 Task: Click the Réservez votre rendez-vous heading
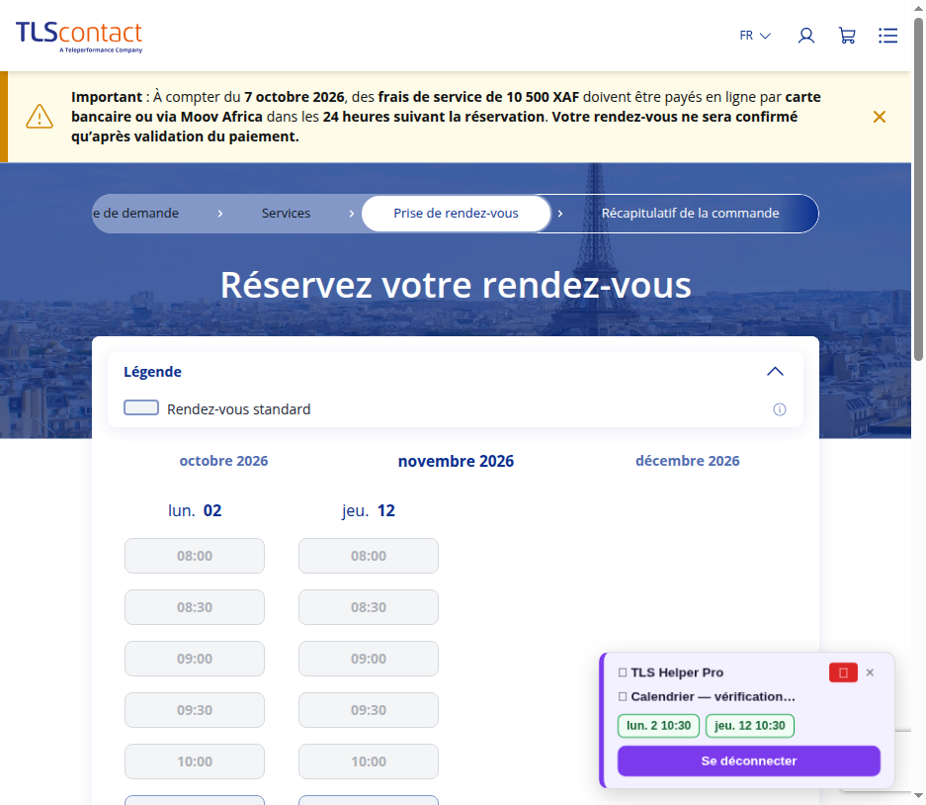[456, 285]
